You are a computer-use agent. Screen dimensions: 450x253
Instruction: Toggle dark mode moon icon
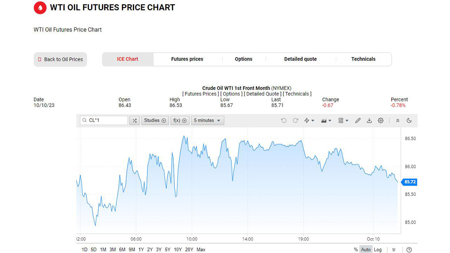click(409, 120)
